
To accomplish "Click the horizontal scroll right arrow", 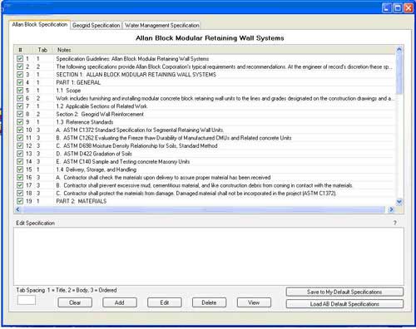I will pos(391,209).
